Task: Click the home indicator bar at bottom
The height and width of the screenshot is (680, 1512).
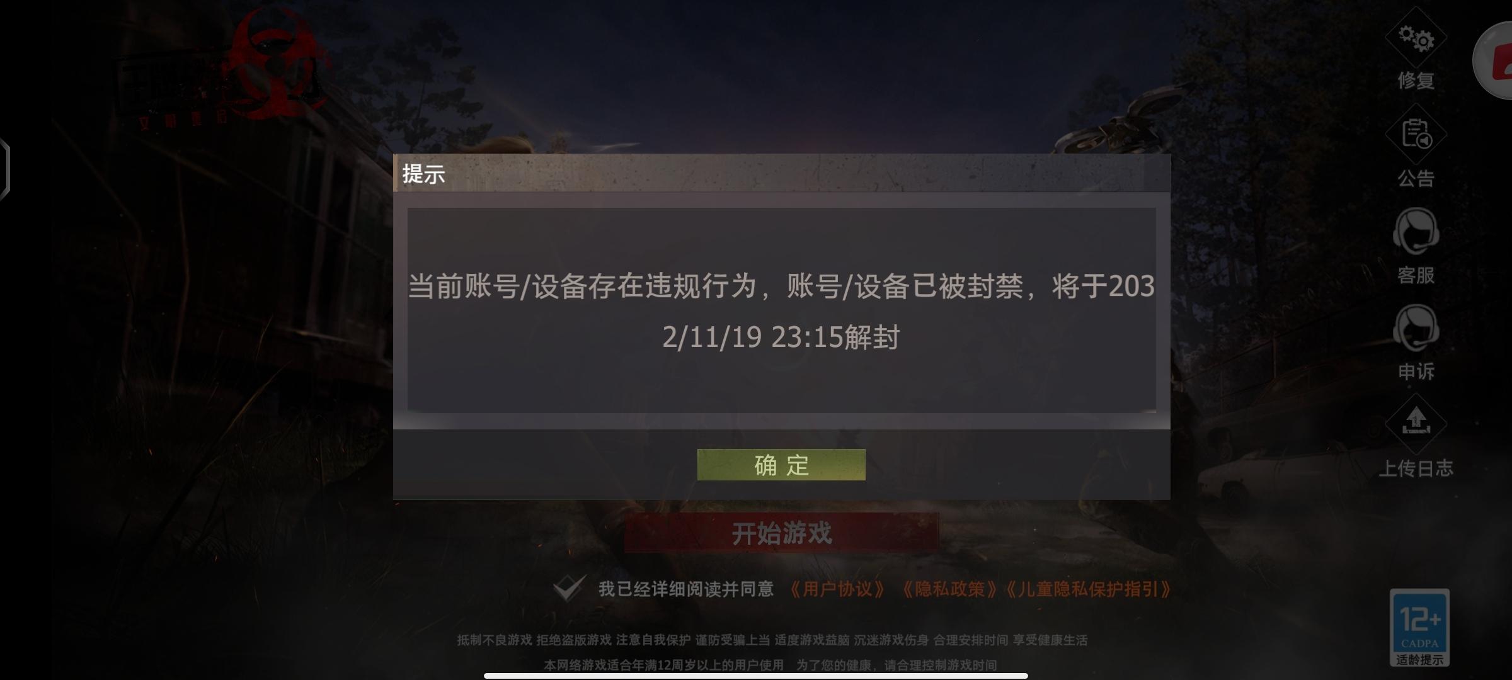Action: click(x=756, y=676)
